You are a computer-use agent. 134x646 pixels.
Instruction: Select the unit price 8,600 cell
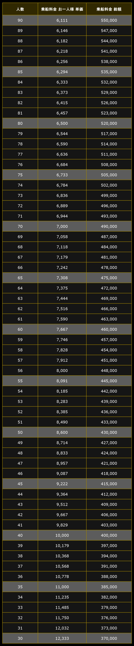[x=62, y=432]
